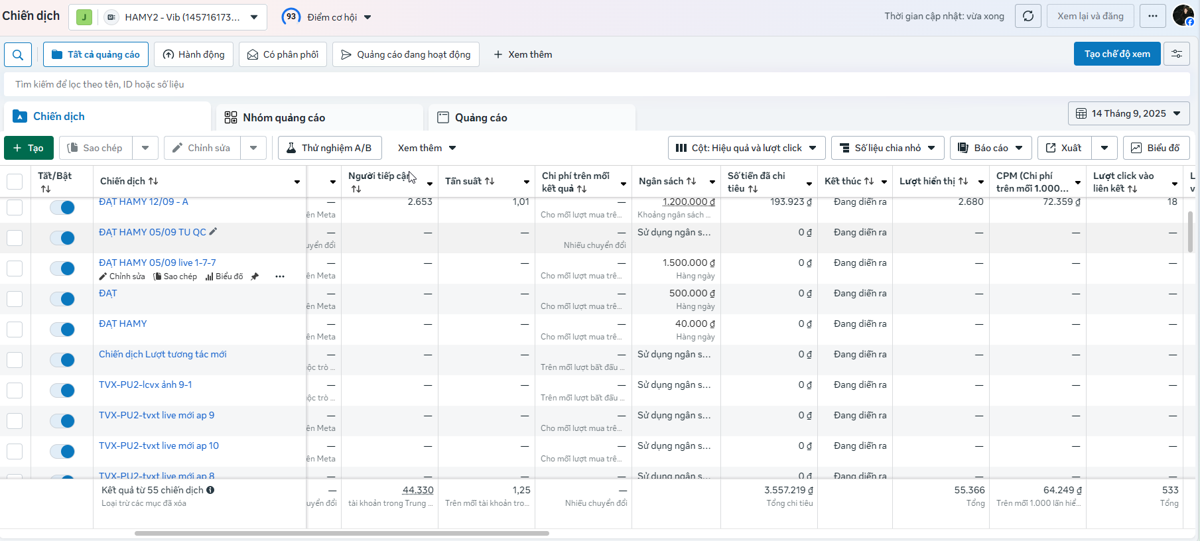This screenshot has height=541, width=1200.
Task: Select all campaigns header checkbox
Action: coord(15,181)
